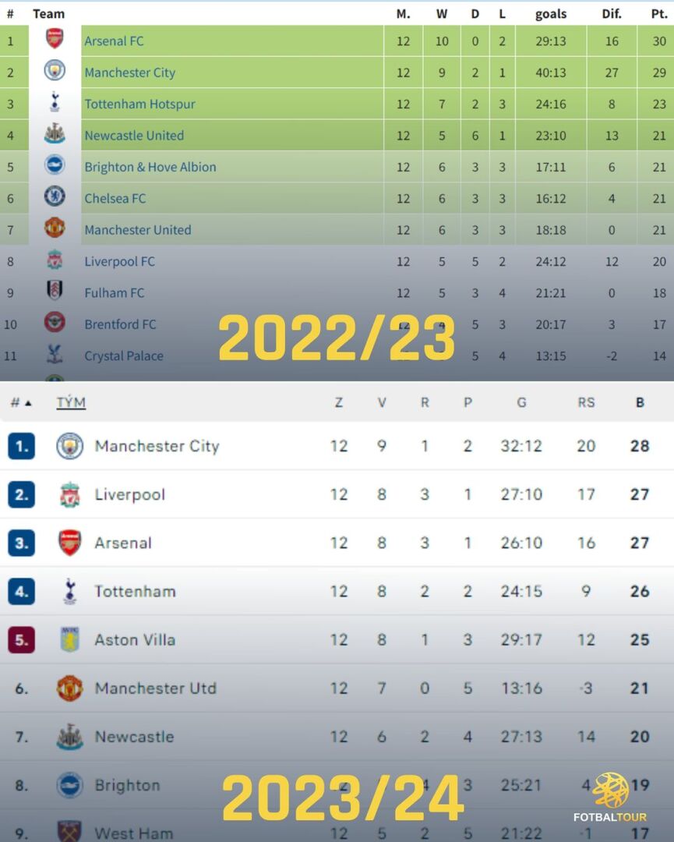Click the Chelsea FC club crest
Image resolution: width=674 pixels, height=842 pixels.
55,196
